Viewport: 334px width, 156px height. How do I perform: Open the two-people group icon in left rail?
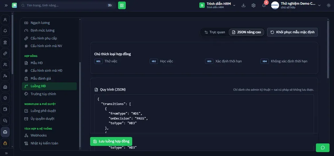point(5,65)
